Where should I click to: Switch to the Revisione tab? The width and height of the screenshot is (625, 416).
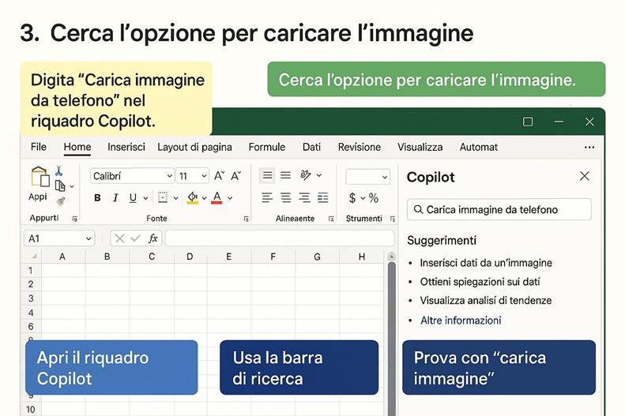pyautogui.click(x=360, y=147)
